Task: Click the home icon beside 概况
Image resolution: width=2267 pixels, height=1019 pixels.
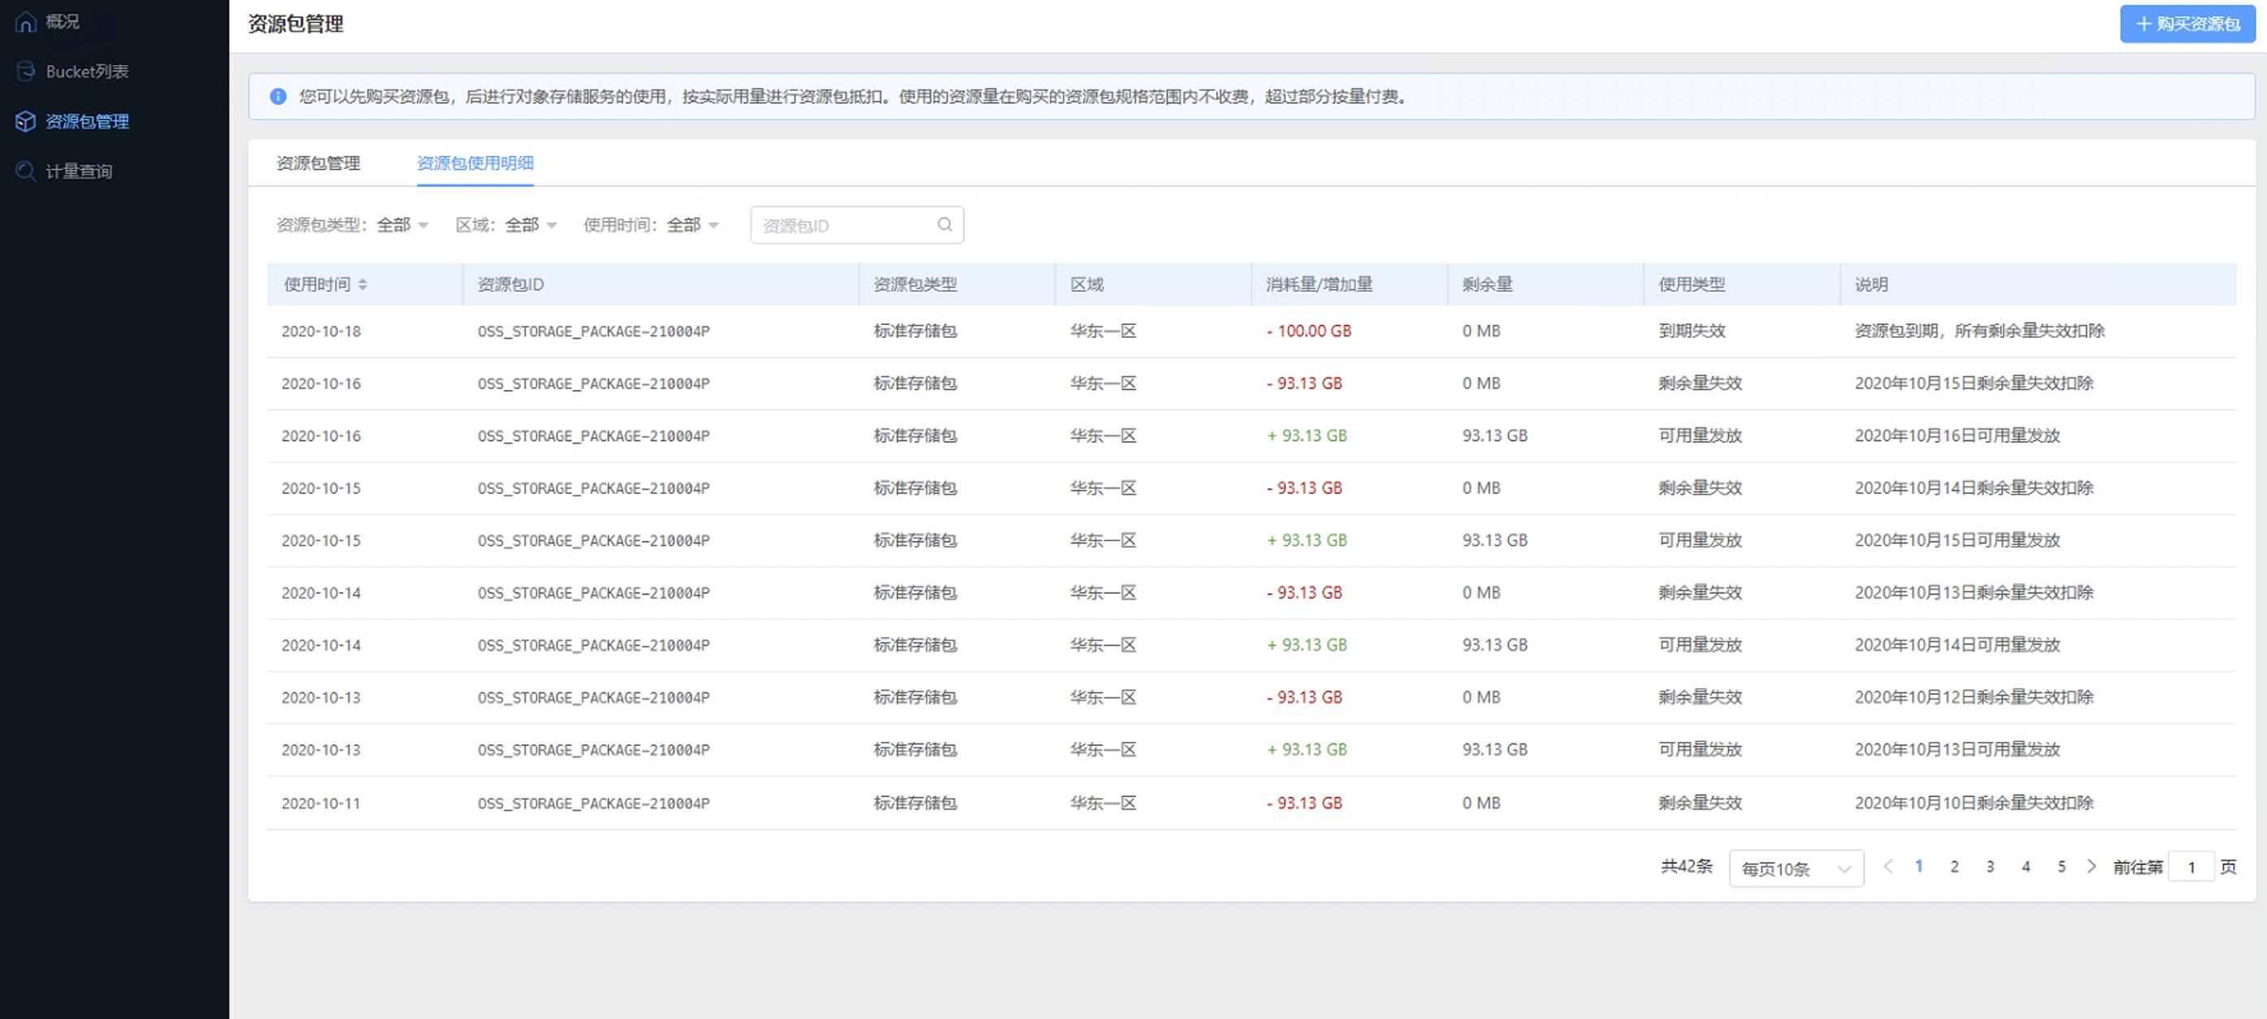Action: tap(25, 22)
